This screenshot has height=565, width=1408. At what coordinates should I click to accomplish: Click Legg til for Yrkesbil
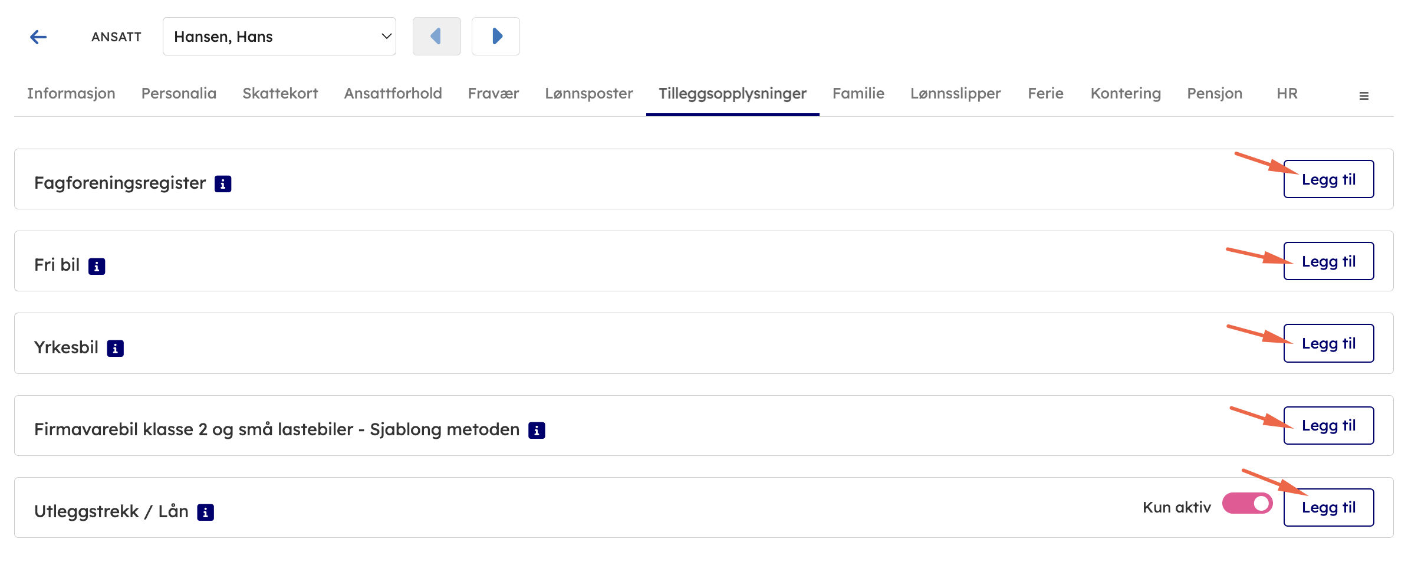coord(1328,343)
